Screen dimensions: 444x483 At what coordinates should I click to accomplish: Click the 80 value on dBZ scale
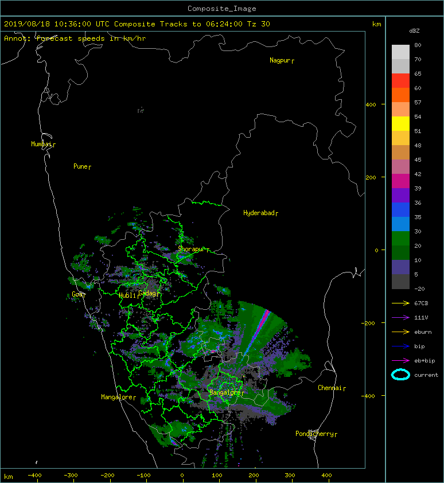[x=418, y=45]
